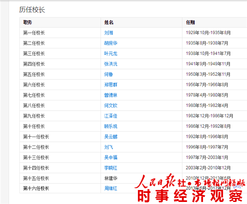Click term 1992年8月-1996年8月
Image resolution: width=247 pixels, height=204 pixels.
207,137
